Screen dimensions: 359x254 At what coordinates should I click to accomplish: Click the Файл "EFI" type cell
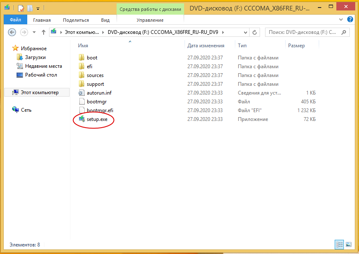(250, 110)
